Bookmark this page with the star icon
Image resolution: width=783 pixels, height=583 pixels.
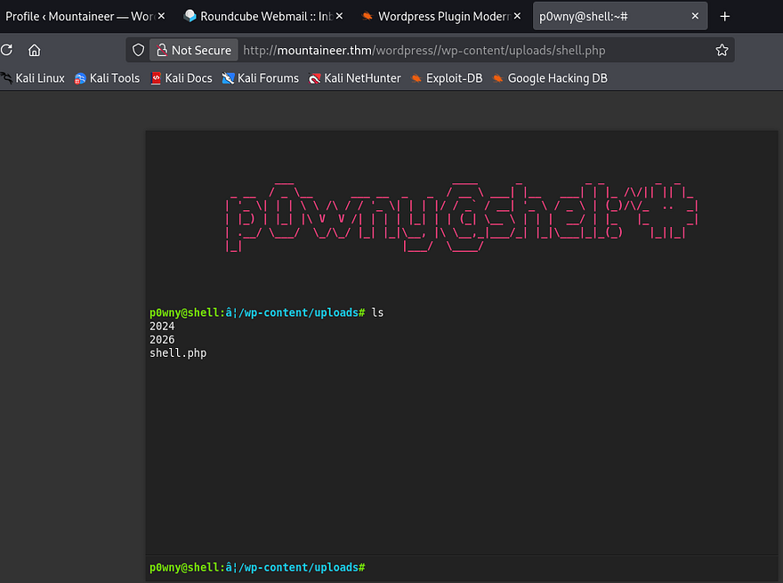click(722, 51)
